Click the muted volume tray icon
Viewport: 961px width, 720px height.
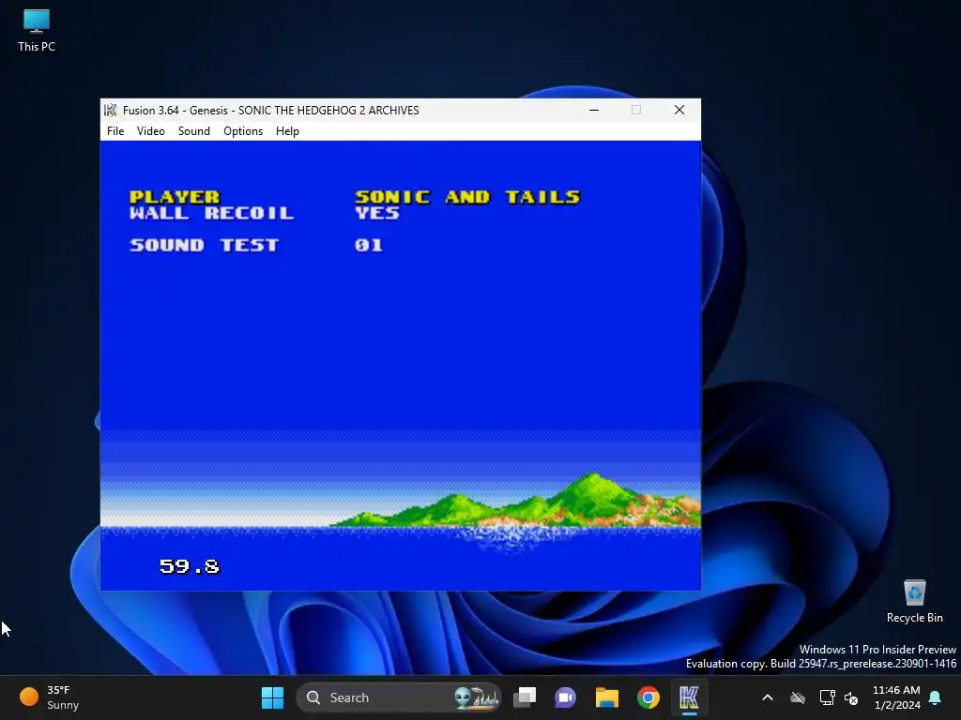(x=851, y=697)
